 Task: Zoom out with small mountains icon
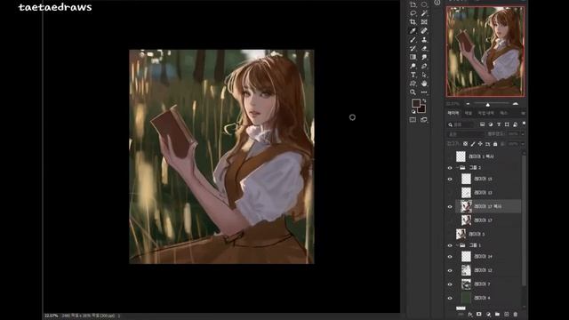pyautogui.click(x=468, y=104)
